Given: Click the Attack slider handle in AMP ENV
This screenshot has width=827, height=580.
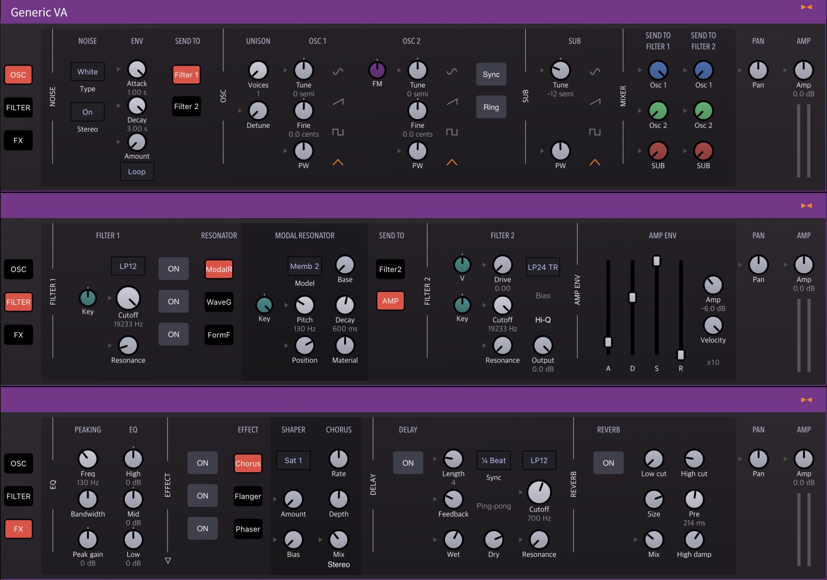Looking at the screenshot, I should pyautogui.click(x=608, y=342).
